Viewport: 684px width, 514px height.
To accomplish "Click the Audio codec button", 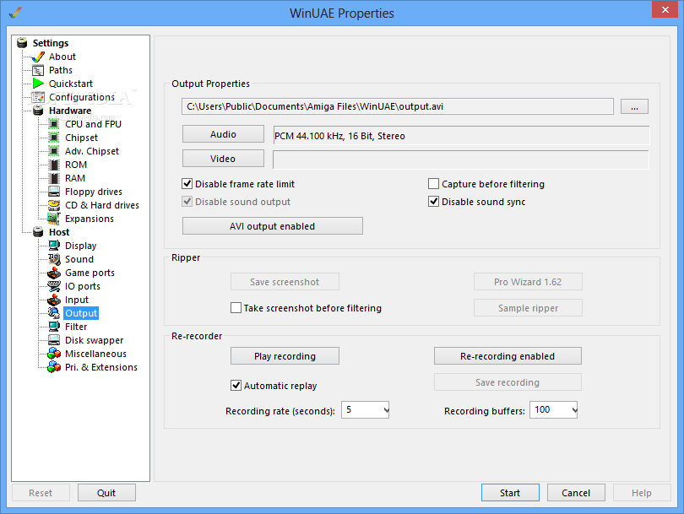I will coord(223,134).
